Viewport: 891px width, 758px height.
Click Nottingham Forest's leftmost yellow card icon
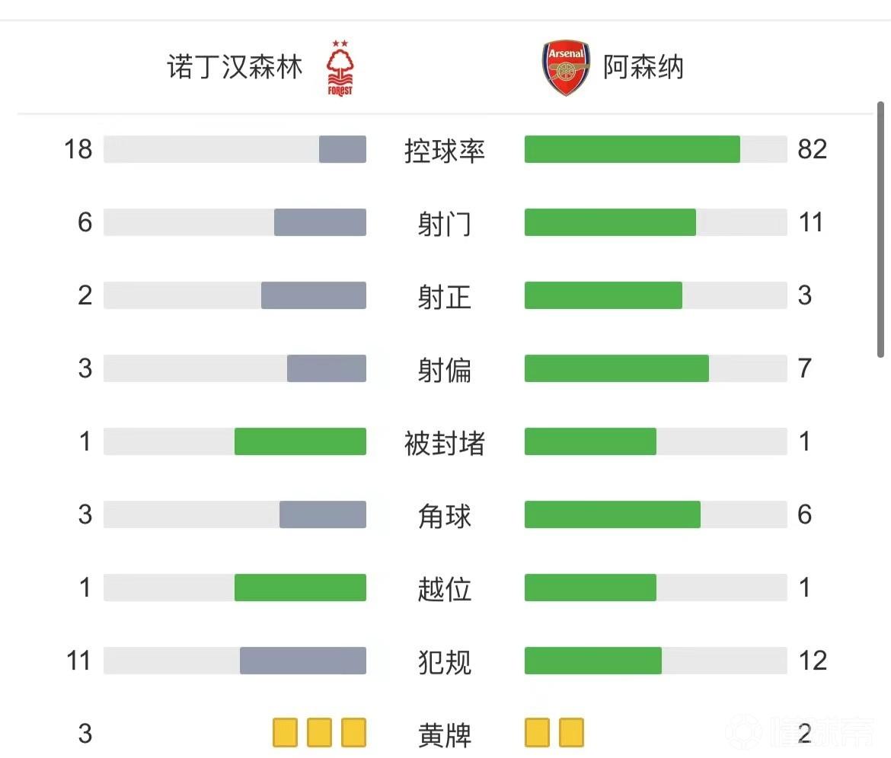point(286,732)
